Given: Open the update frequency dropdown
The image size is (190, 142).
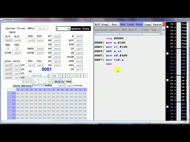Looking at the screenshot, I should 69,29.
